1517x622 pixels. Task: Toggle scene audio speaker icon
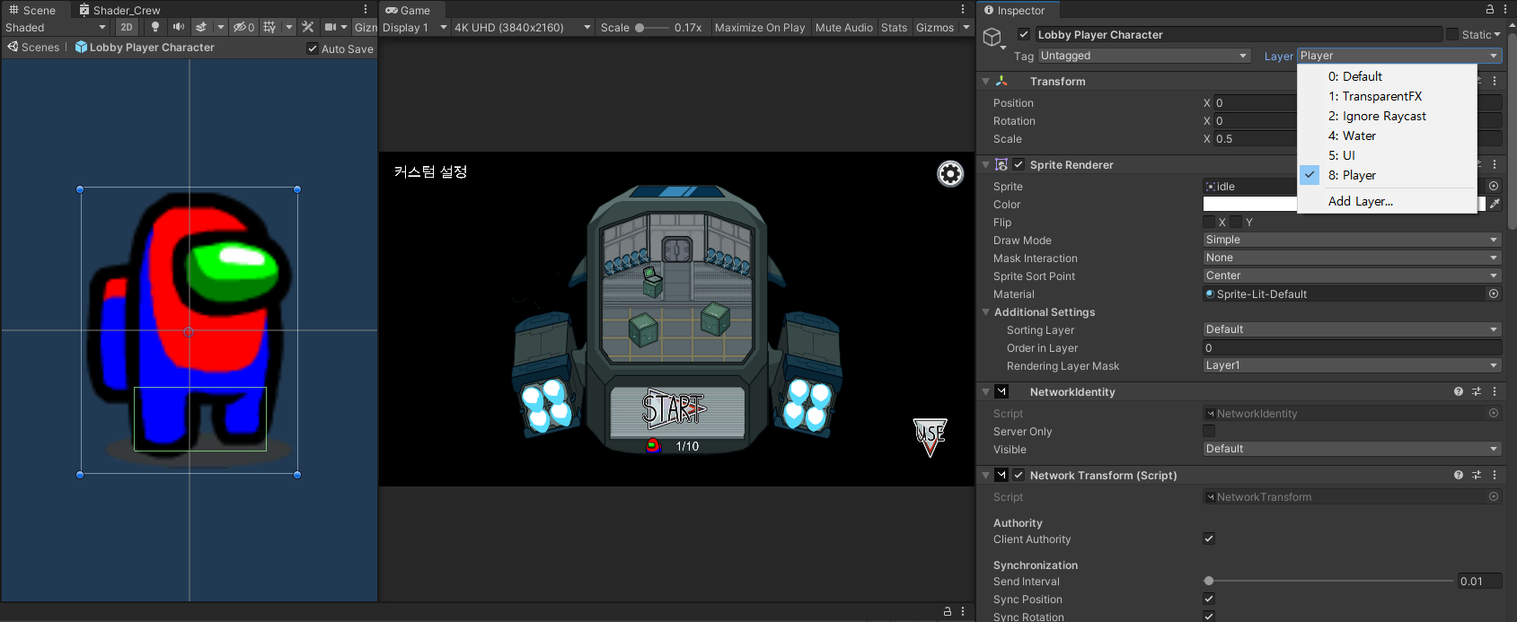click(x=179, y=27)
